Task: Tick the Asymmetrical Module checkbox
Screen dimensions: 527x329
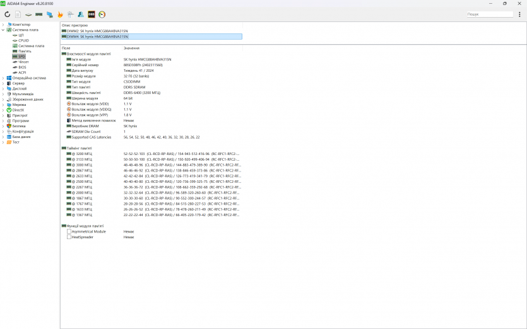Action: tap(69, 231)
